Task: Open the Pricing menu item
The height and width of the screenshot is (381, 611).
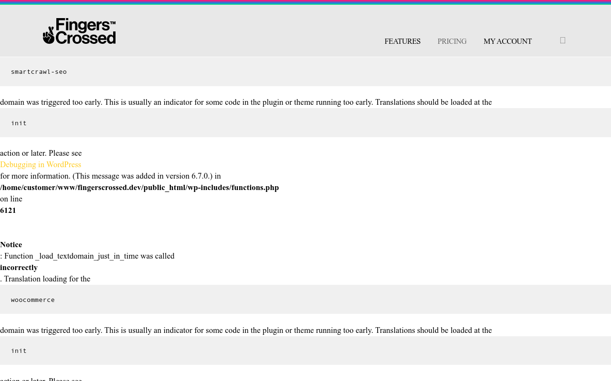Action: coord(452,41)
